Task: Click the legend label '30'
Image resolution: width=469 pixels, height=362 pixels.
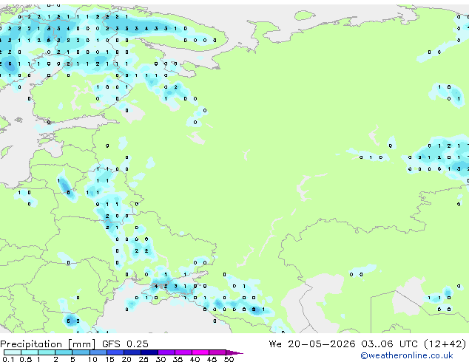Action: [161, 359]
